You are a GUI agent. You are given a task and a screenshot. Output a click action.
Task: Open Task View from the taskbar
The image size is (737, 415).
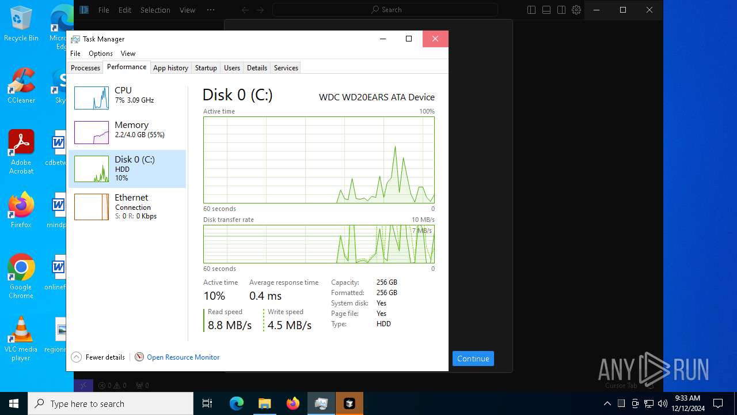tap(207, 403)
